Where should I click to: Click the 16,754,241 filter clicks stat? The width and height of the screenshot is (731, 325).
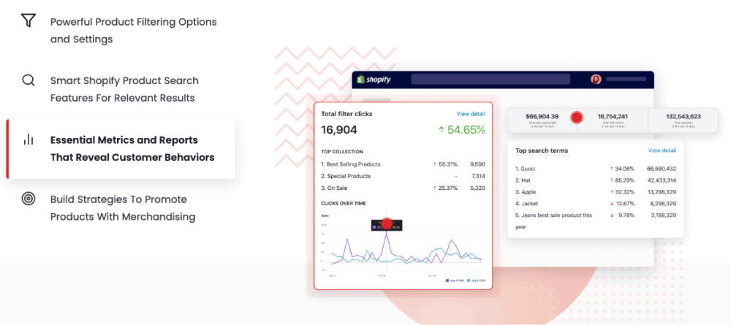(613, 116)
